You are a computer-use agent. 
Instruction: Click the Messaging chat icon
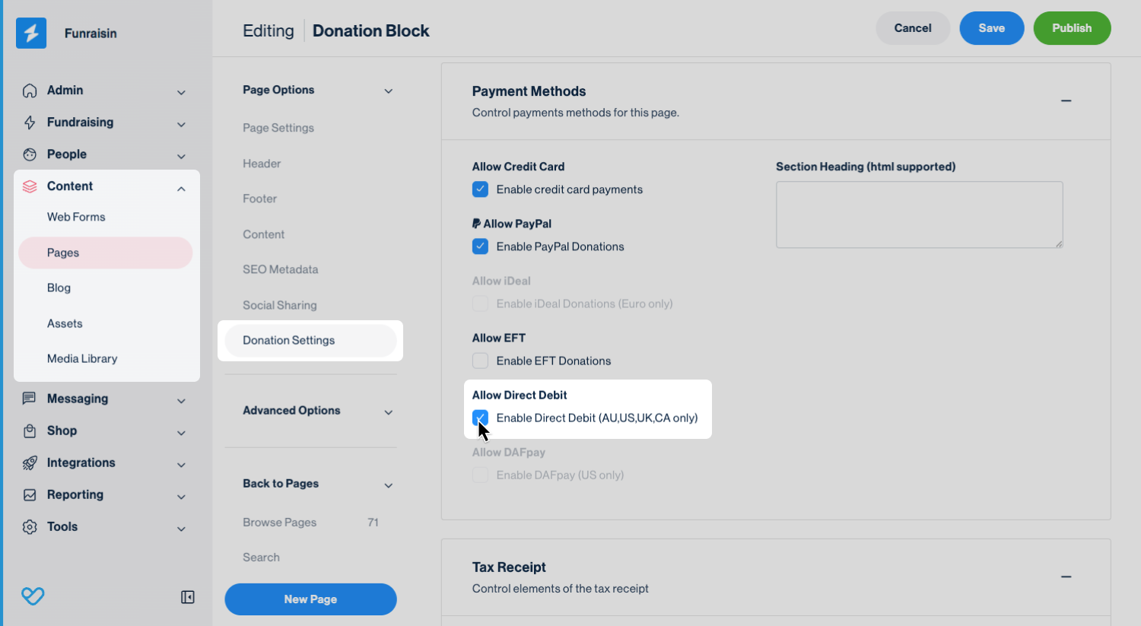(30, 399)
